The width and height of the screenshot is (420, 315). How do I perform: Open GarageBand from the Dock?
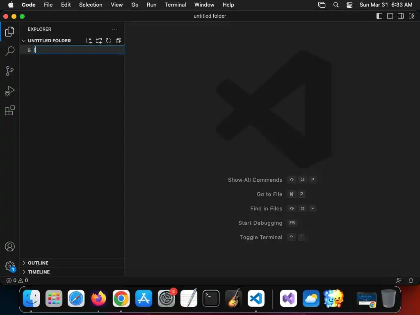tap(233, 298)
